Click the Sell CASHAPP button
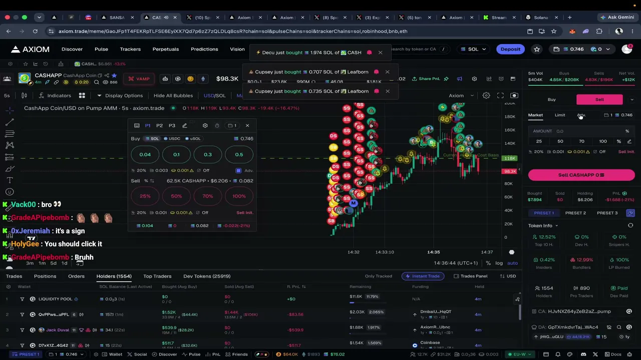The height and width of the screenshot is (360, 641). click(581, 175)
